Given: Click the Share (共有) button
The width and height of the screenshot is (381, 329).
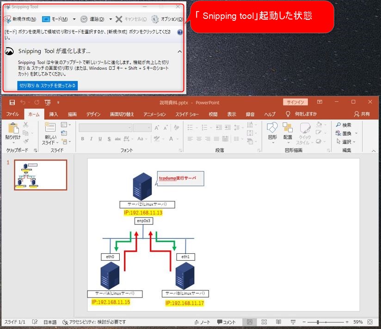Looking at the screenshot, I should (362, 114).
